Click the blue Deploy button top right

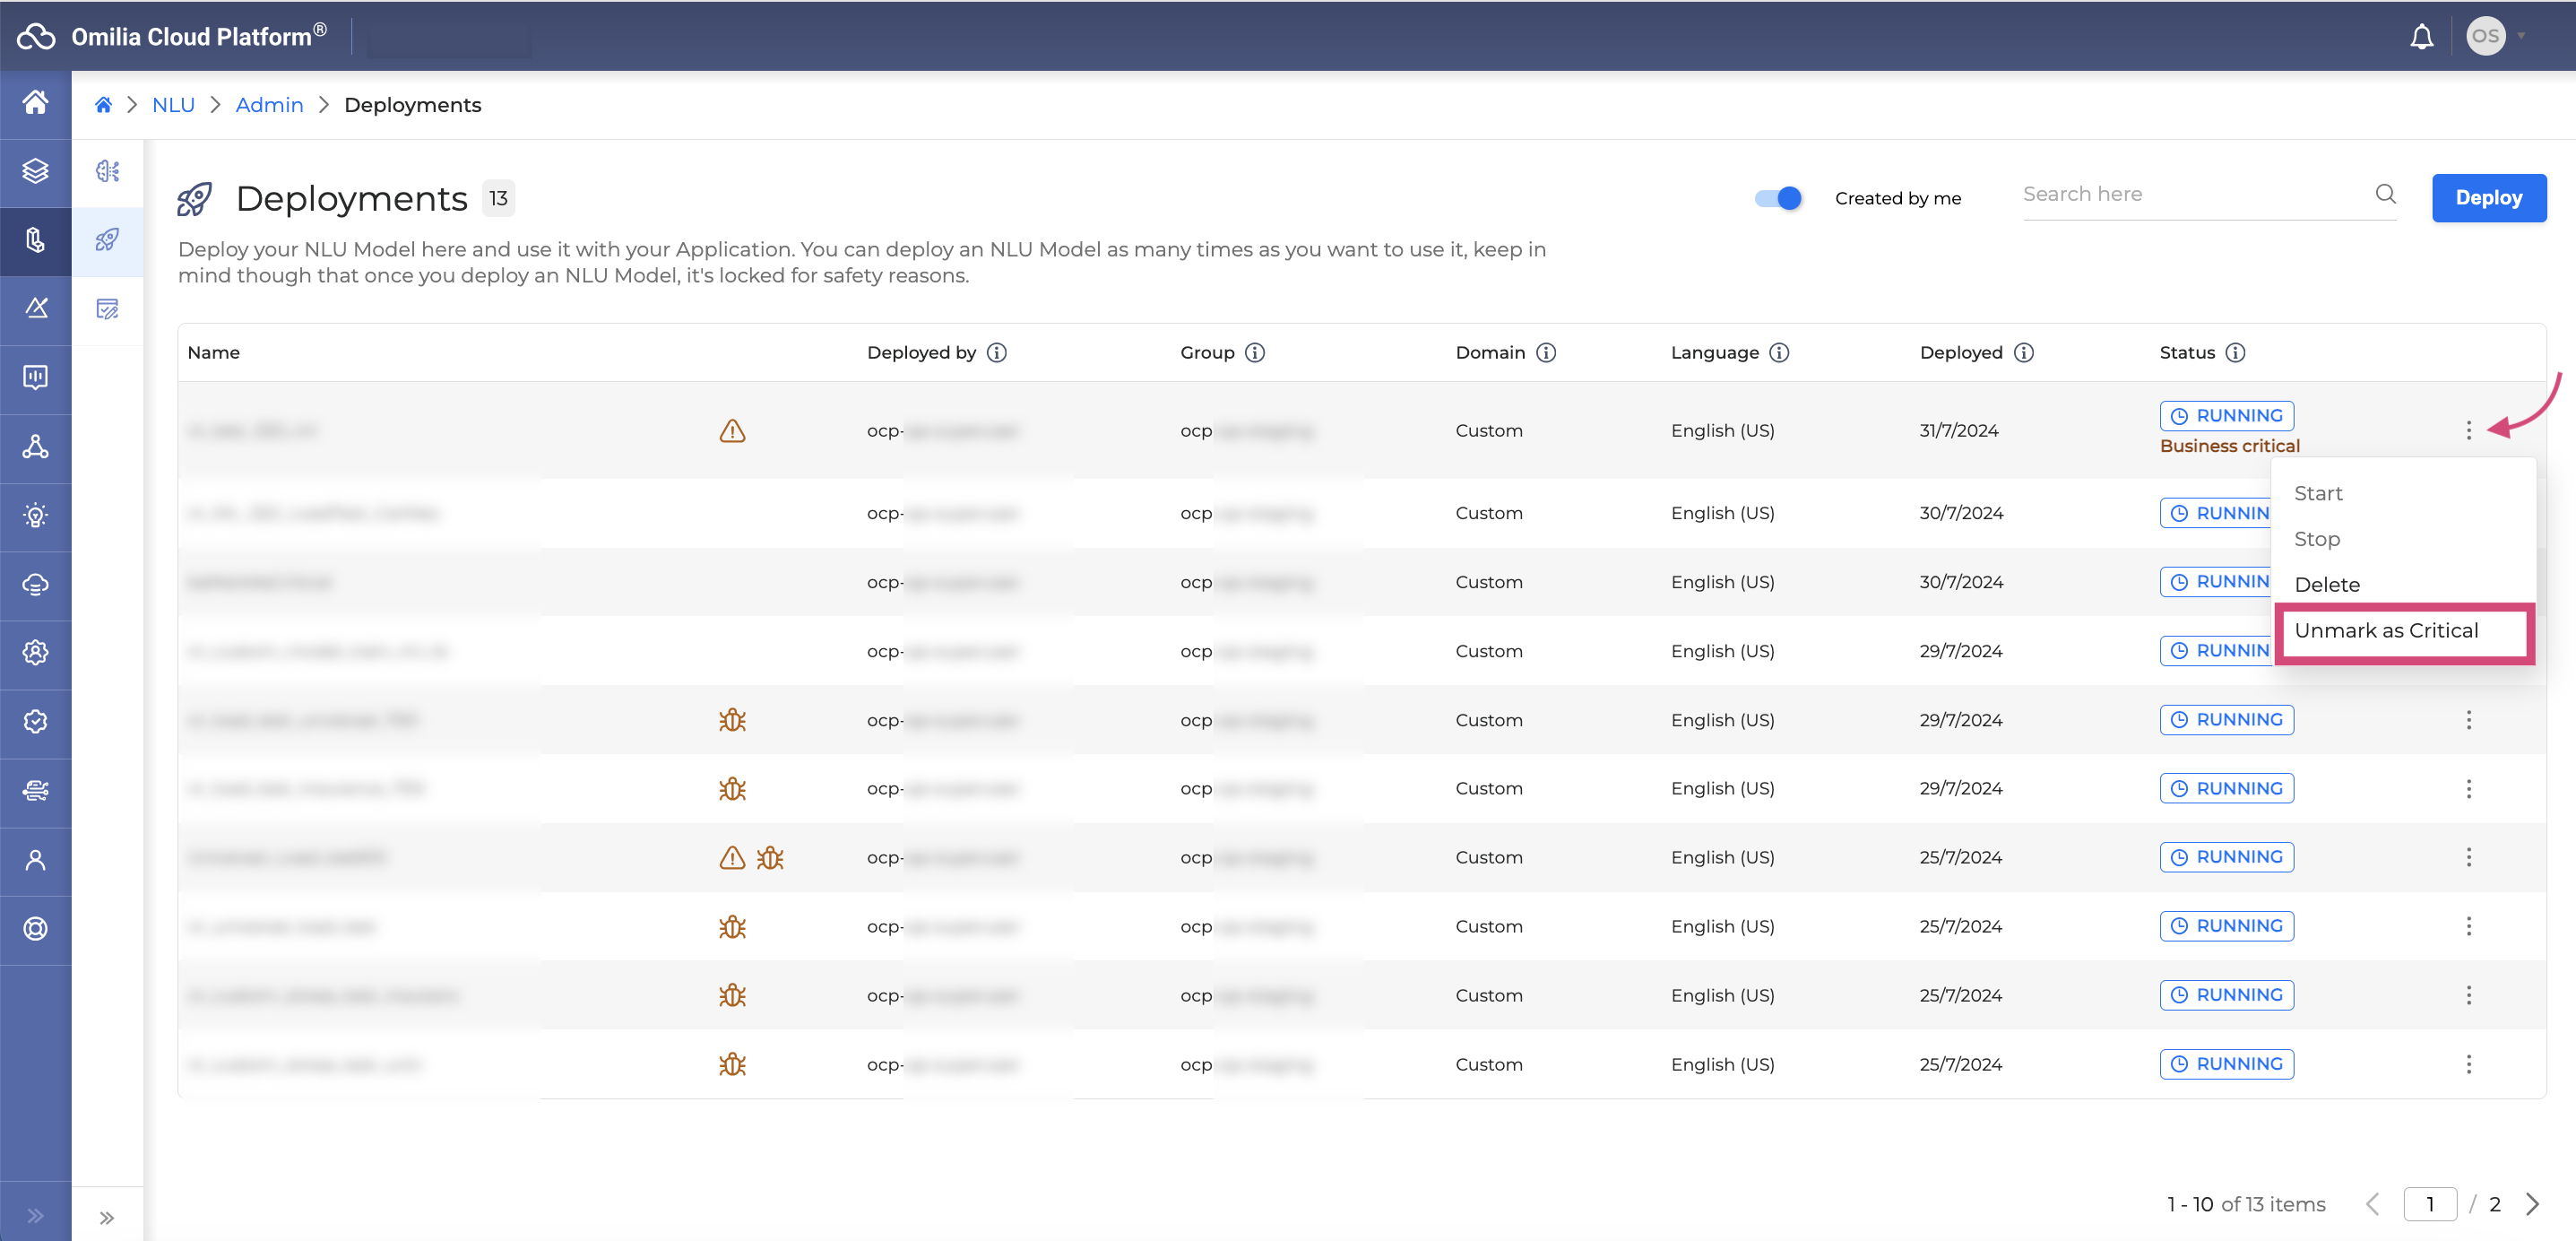click(x=2489, y=195)
